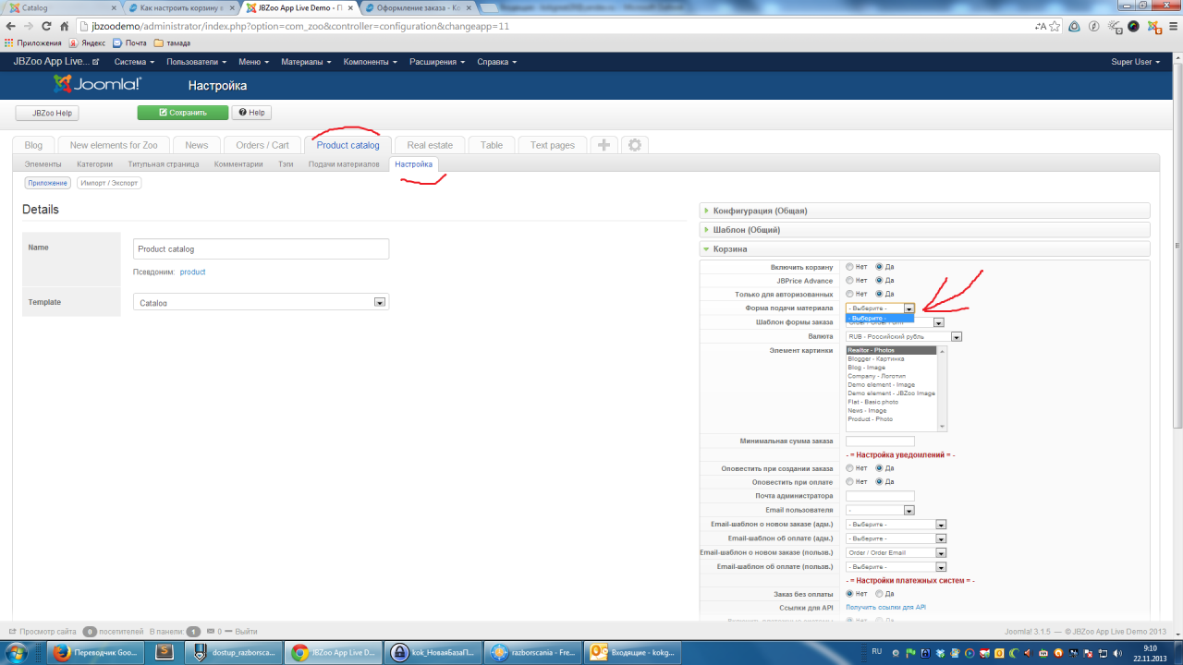Screen dimensions: 1183x665
Task: Click the 'Получить ссылки для API' link
Action: click(x=885, y=608)
